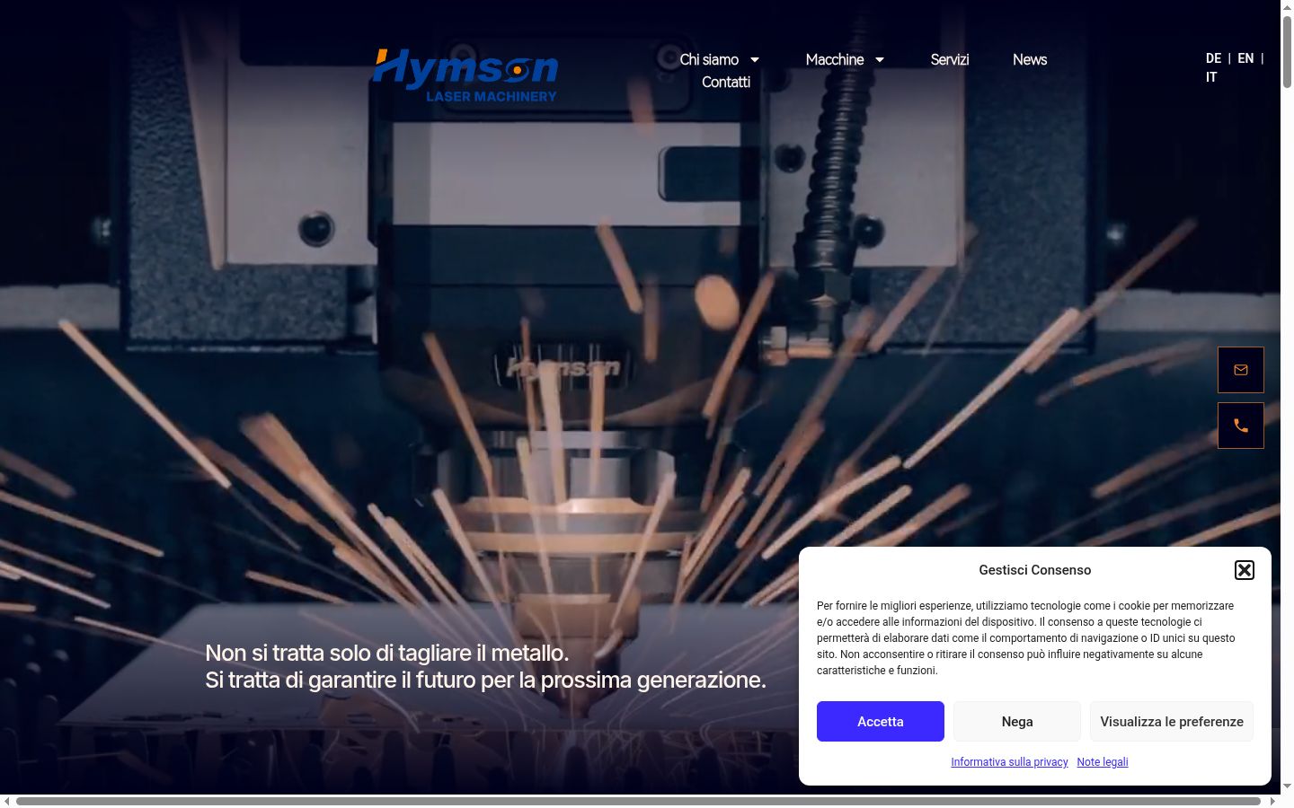Click Visualizza le preferenze button
1294x808 pixels.
(1172, 722)
